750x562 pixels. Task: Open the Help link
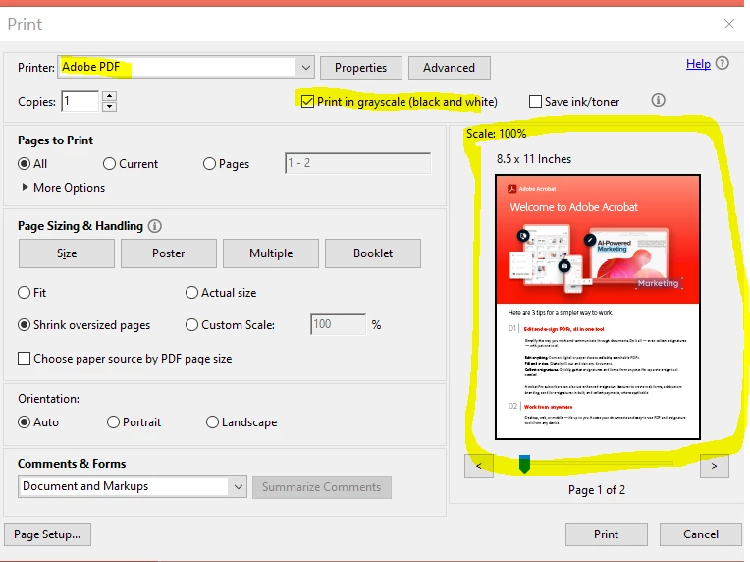coord(698,64)
